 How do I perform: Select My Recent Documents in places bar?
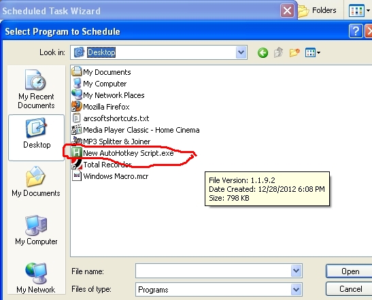point(36,89)
